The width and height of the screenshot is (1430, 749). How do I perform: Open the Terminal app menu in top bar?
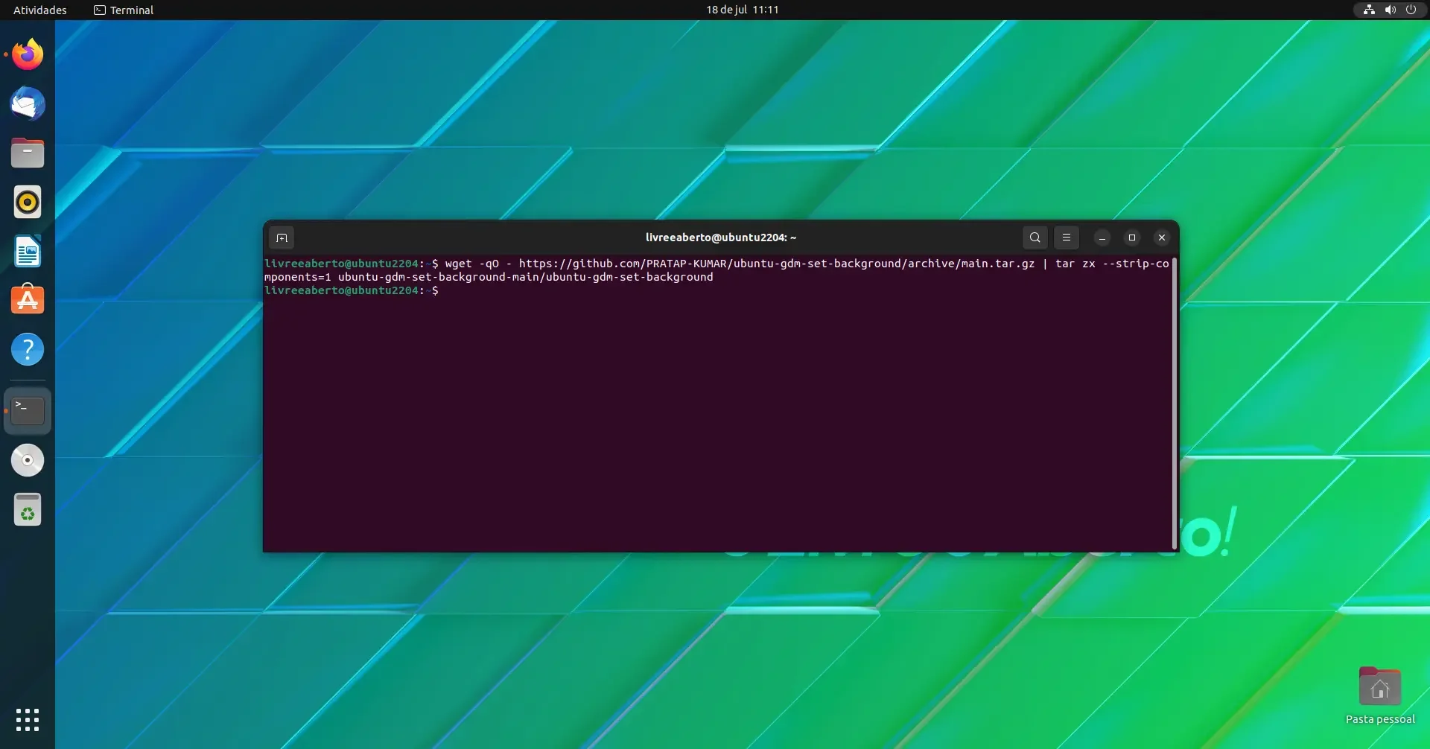click(x=124, y=10)
